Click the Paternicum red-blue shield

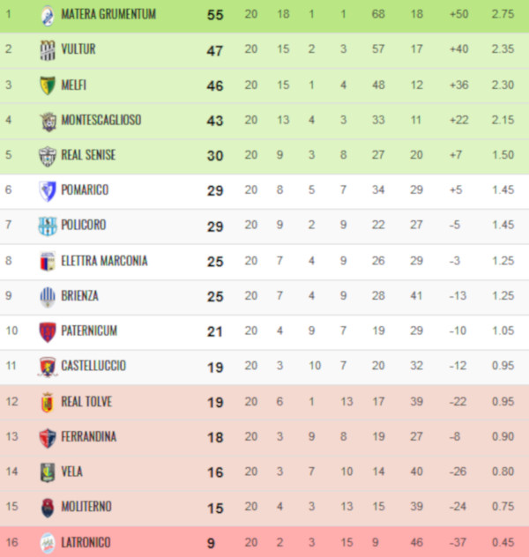48,331
